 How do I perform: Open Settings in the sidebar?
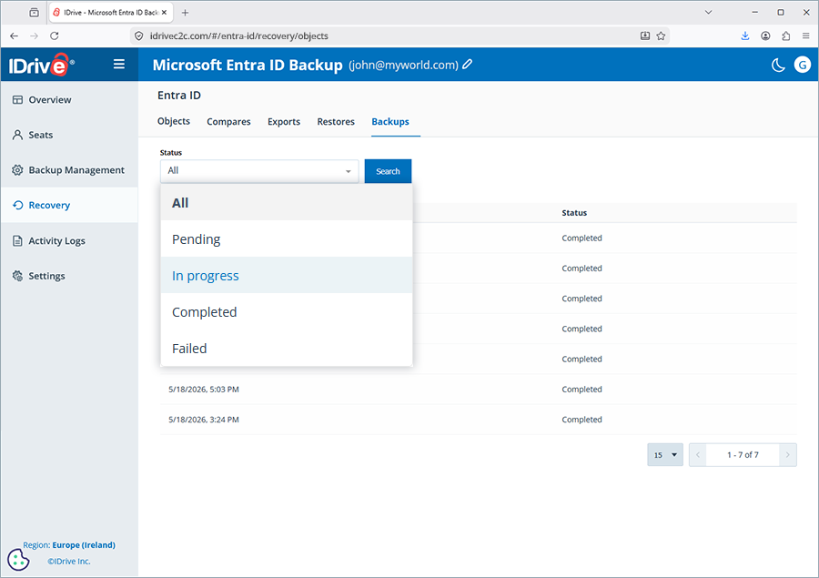tap(69, 276)
